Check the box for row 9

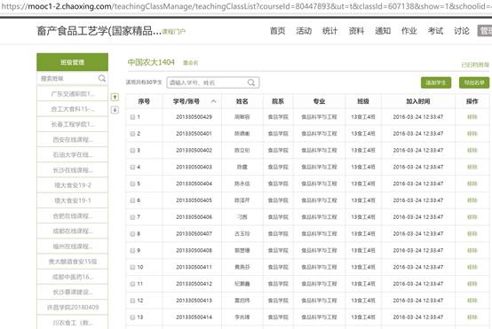tap(132, 250)
